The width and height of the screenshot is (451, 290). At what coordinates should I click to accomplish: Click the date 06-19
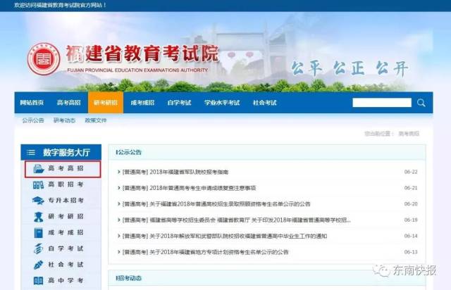pos(411,220)
